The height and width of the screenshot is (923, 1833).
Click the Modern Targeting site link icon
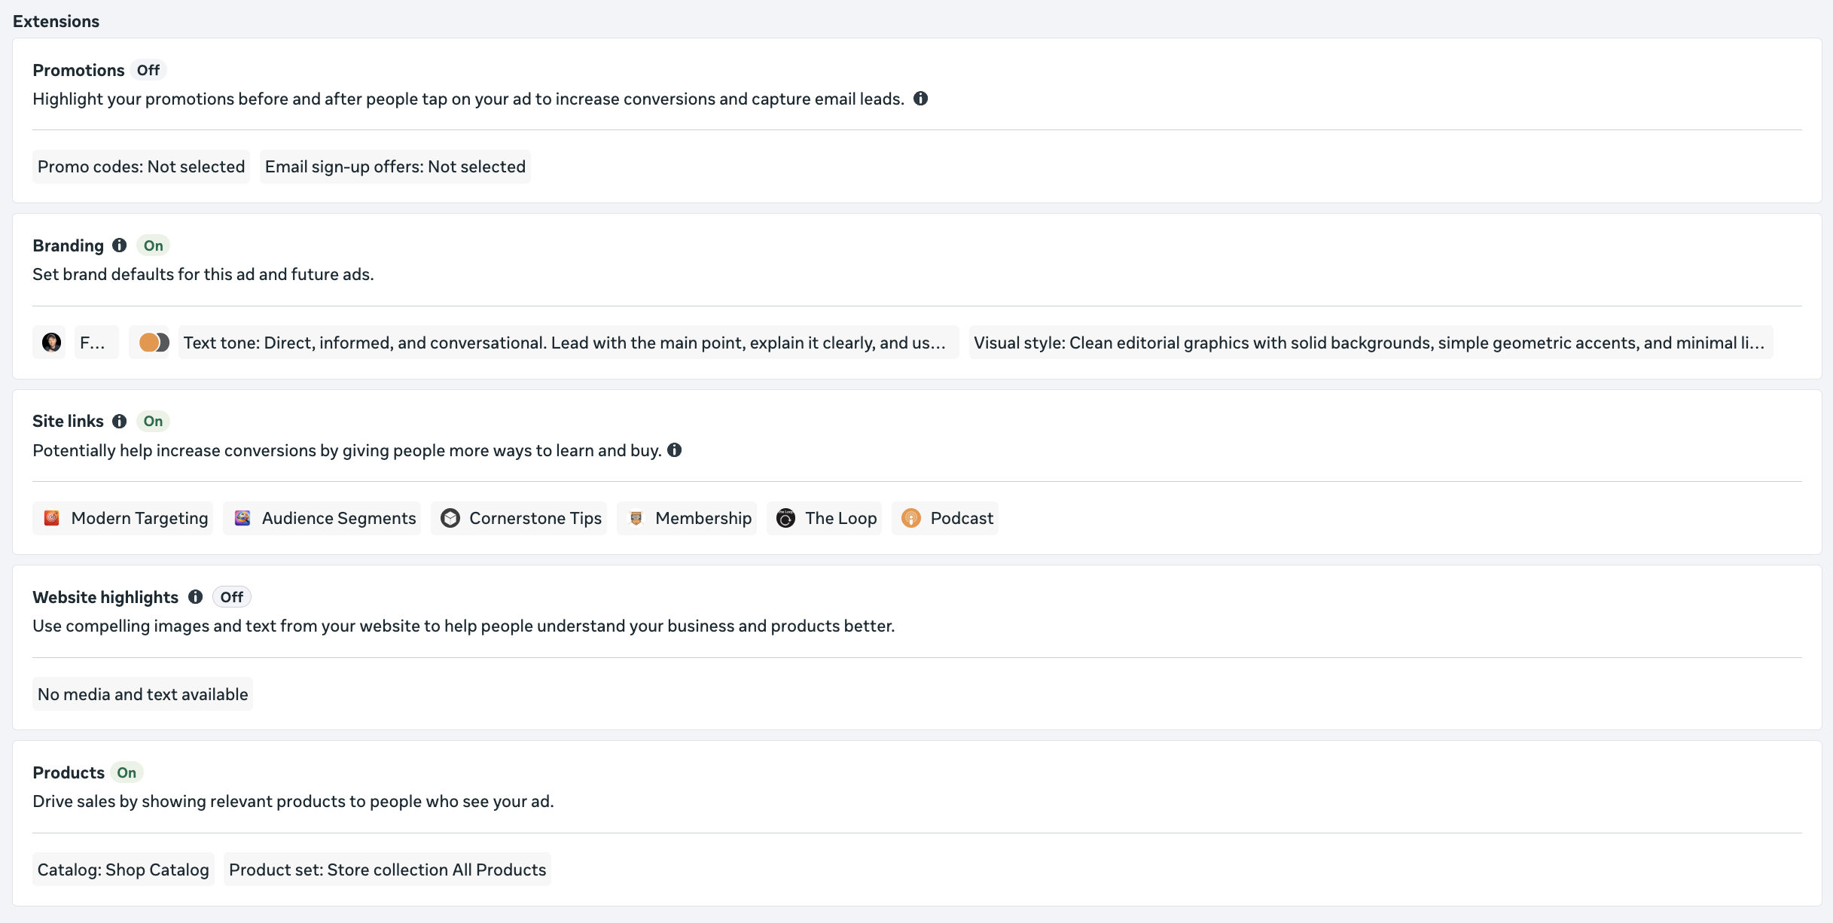(52, 518)
